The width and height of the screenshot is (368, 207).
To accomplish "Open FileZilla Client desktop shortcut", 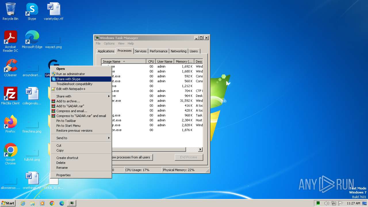I will pos(10,96).
